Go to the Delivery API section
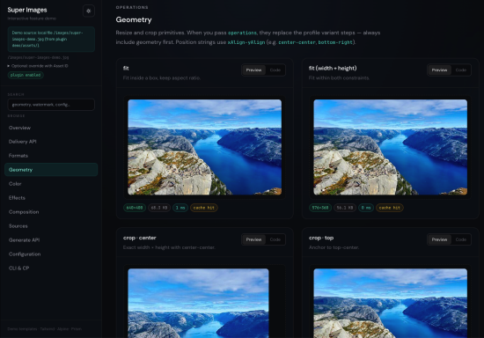 [x=51, y=142]
